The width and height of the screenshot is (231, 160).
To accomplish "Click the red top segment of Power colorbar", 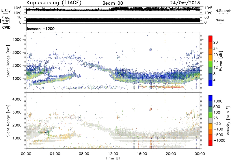I will pyautogui.click(x=210, y=39).
